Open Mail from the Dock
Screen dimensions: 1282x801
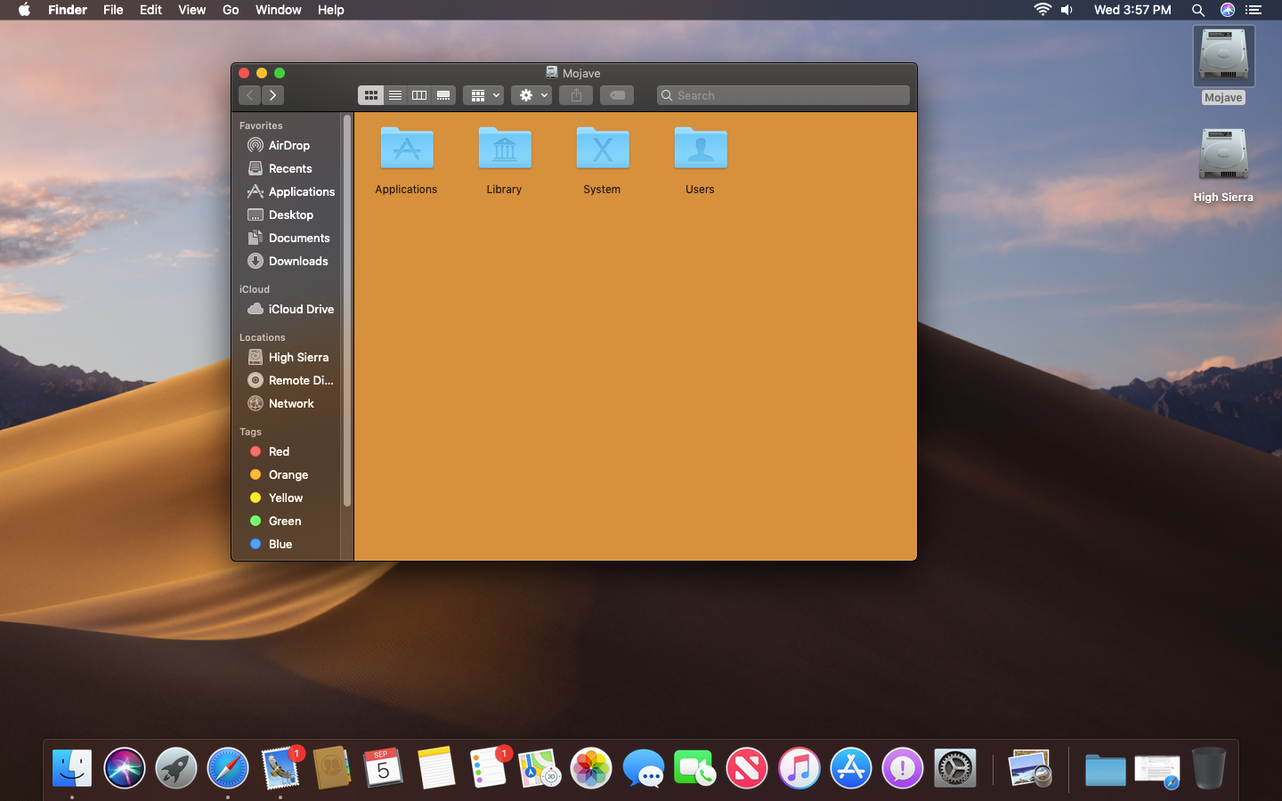coord(280,768)
